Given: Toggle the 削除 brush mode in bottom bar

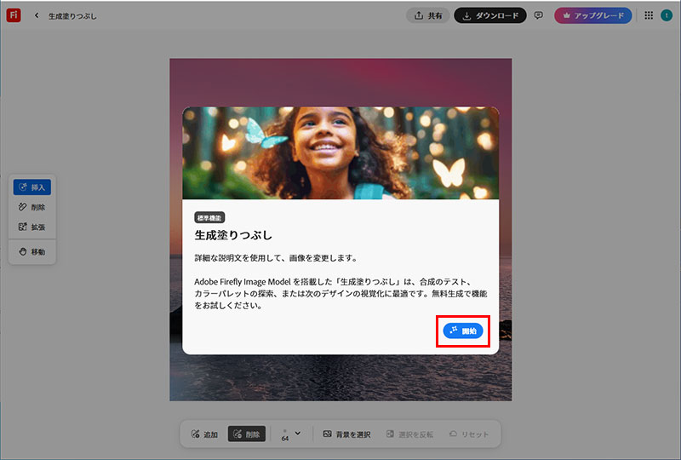Looking at the screenshot, I should [x=247, y=434].
